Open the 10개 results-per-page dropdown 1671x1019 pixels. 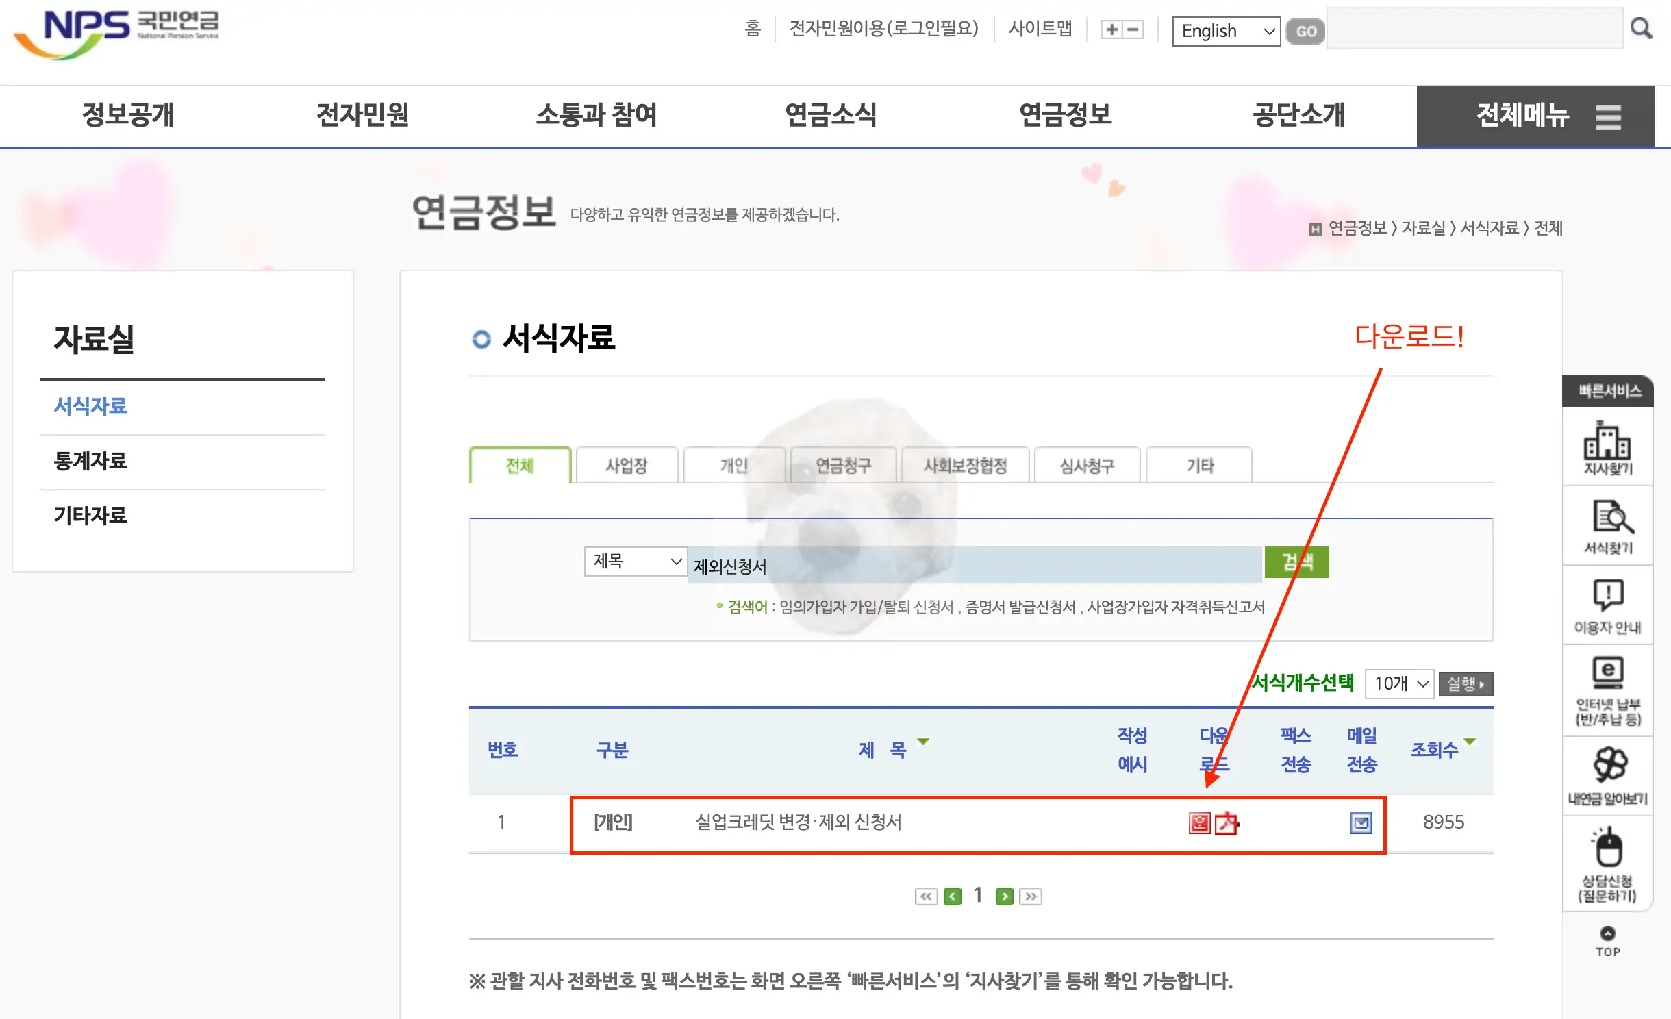pos(1399,683)
